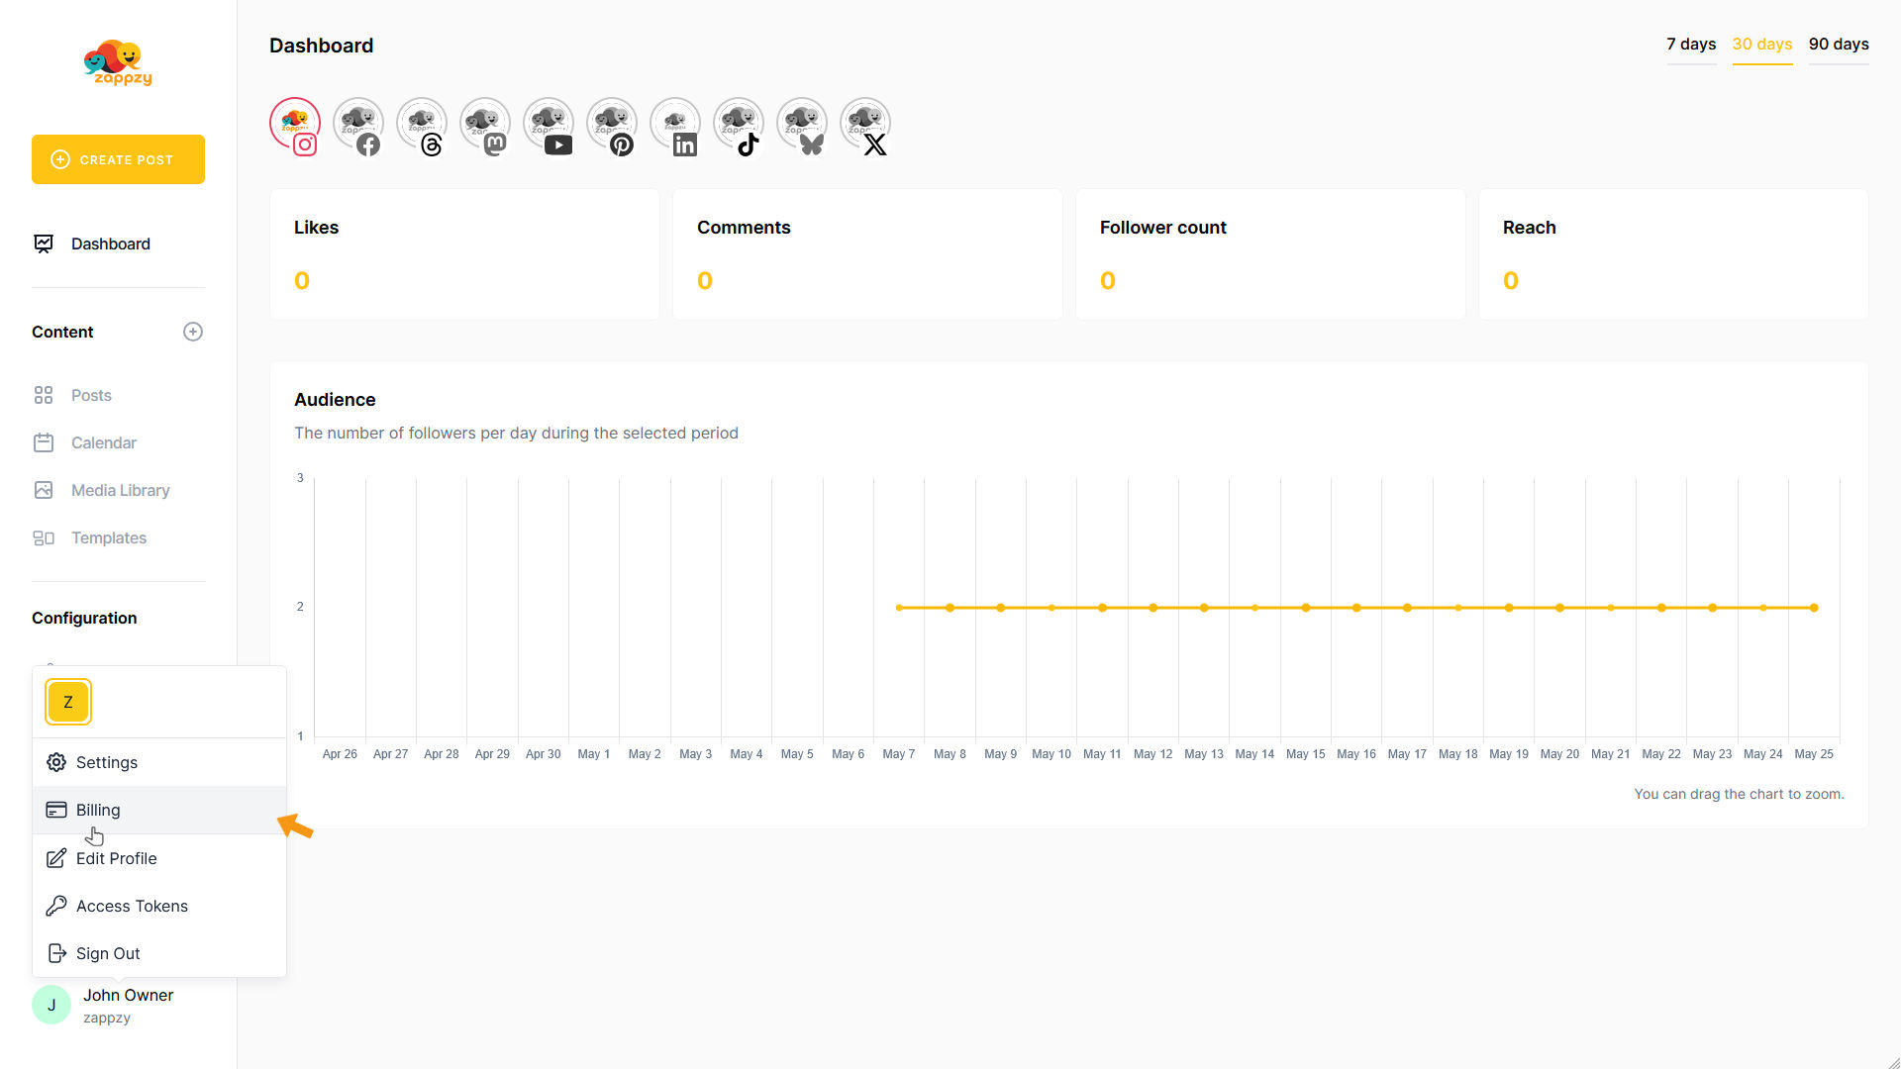Select the TikTok account avatar

(x=739, y=125)
